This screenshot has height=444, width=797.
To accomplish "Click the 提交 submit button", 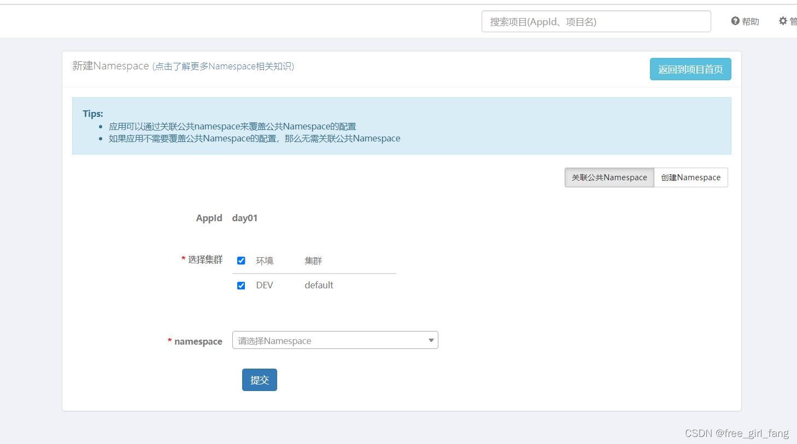I will point(259,380).
